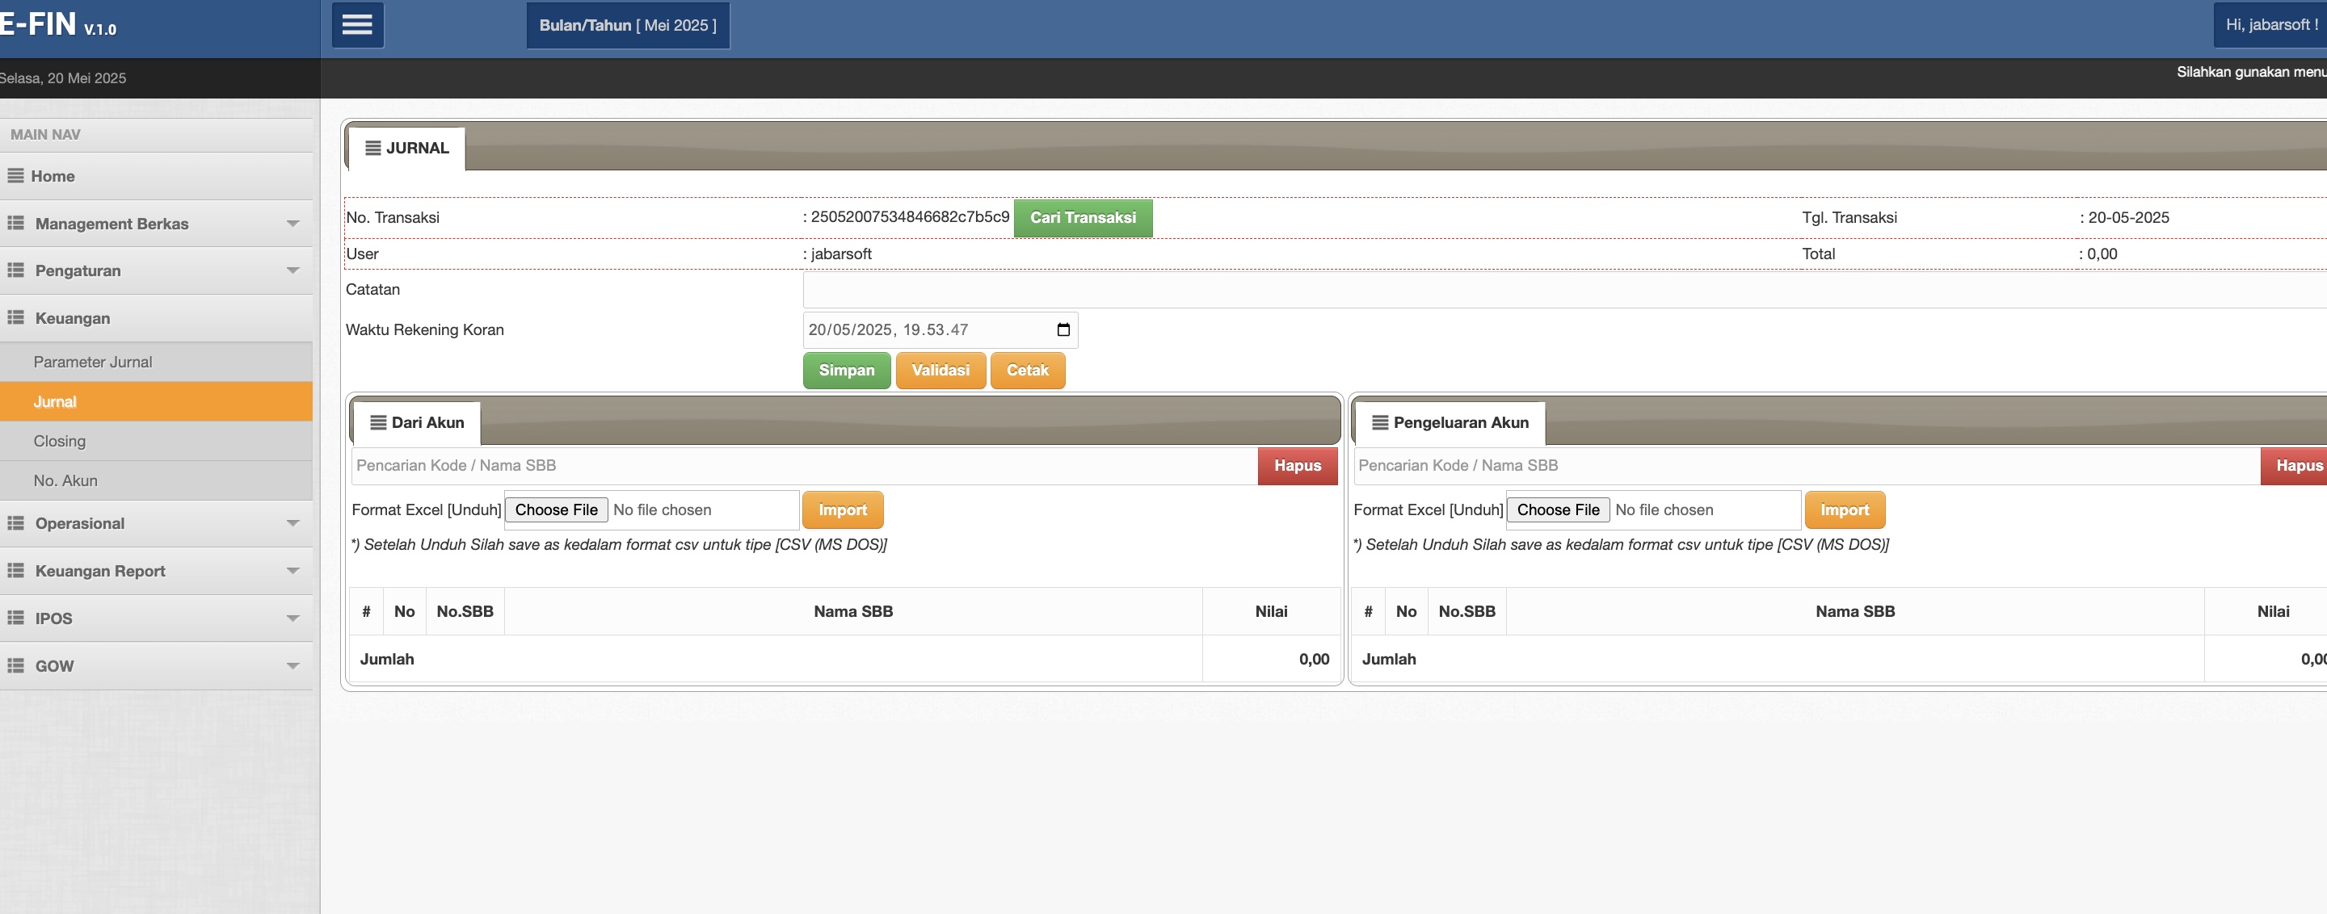The height and width of the screenshot is (914, 2327).
Task: Open calendar picker in Waktu Rekening Koran
Action: 1063,330
